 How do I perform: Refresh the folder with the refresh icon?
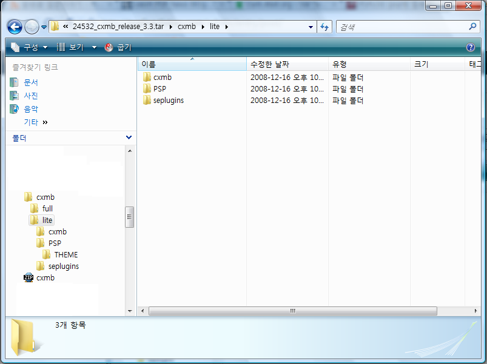[324, 27]
